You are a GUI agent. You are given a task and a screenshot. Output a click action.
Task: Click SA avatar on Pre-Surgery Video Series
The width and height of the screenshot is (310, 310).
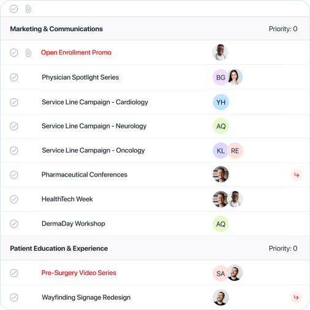221,273
